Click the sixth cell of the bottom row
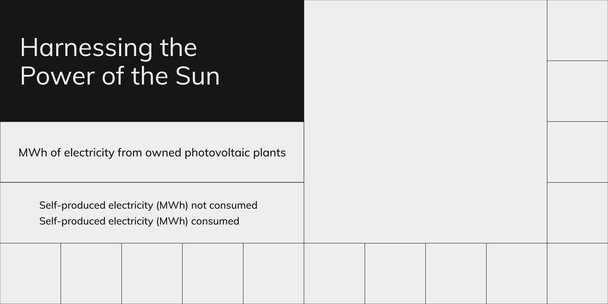This screenshot has height=304, width=608. pyautogui.click(x=334, y=274)
